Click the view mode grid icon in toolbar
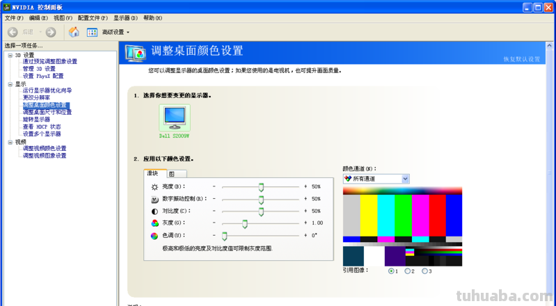Viewport: 556px width, 306px height. 92,32
